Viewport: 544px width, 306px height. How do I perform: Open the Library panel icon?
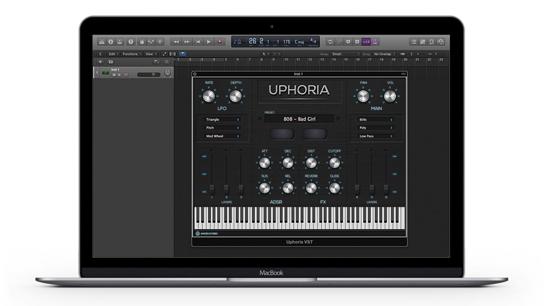102,42
